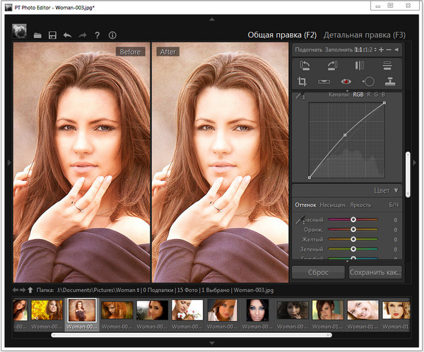Select the straighten tool icon
424x352 pixels.
pyautogui.click(x=324, y=82)
